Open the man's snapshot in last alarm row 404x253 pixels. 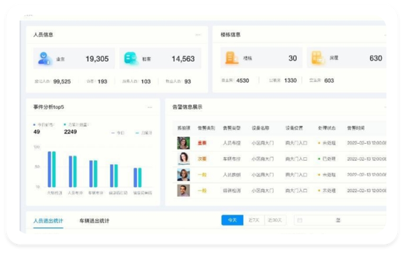tap(184, 190)
